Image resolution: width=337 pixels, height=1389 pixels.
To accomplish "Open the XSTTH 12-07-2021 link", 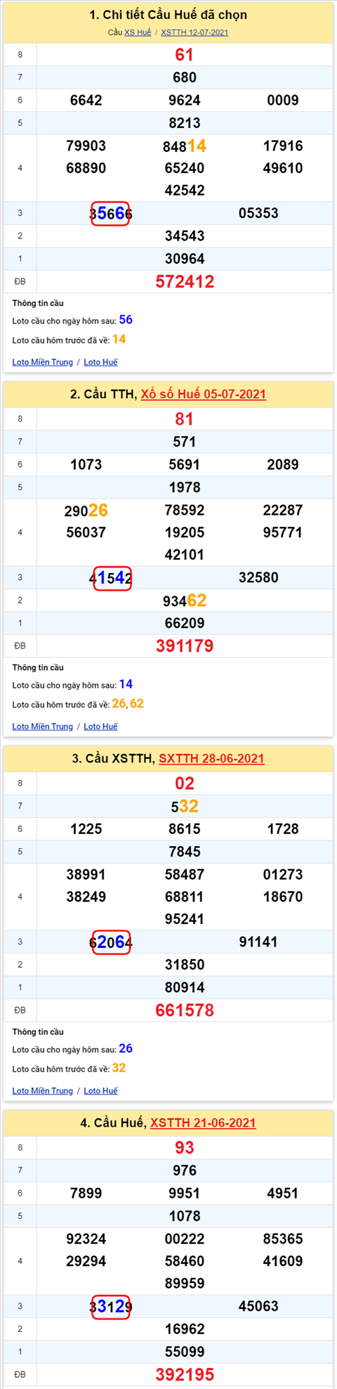I will click(194, 32).
